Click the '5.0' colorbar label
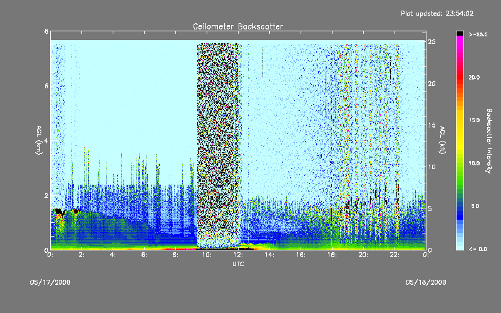The height and width of the screenshot is (313, 501). [475, 206]
